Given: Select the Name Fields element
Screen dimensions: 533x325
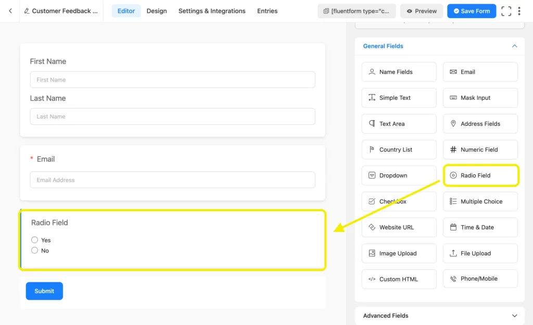Looking at the screenshot, I should 399,72.
